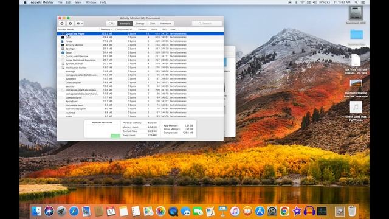Open Messages from the Dock
Image resolution: width=389 pixels, height=219 pixels.
[185, 211]
